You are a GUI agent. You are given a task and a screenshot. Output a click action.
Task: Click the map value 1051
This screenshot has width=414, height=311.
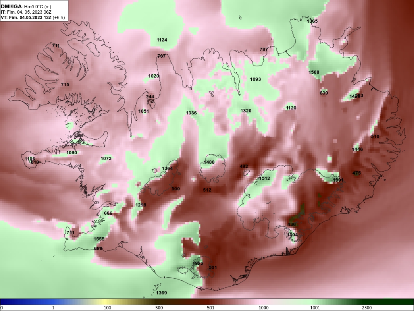tap(144, 111)
